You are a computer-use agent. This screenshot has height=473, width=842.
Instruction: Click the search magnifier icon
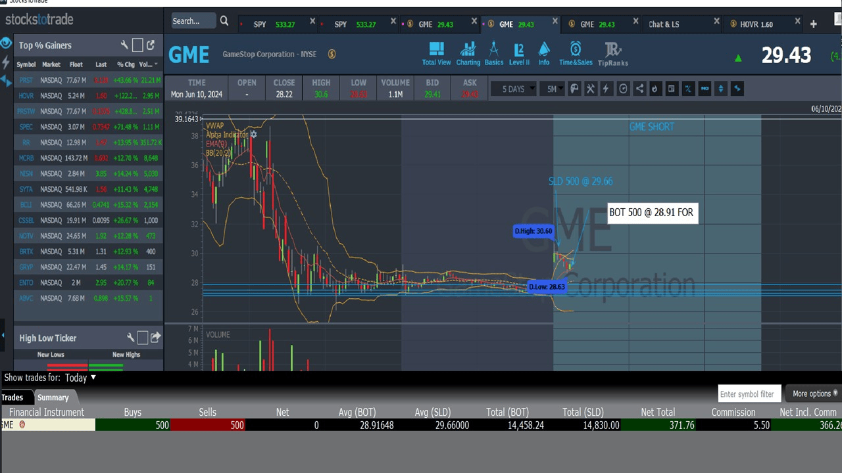click(224, 21)
